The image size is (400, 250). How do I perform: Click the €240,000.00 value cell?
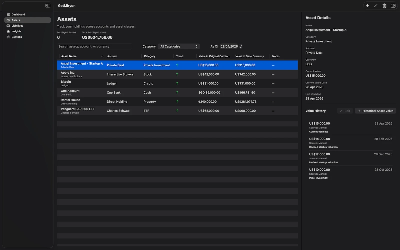coord(207,102)
